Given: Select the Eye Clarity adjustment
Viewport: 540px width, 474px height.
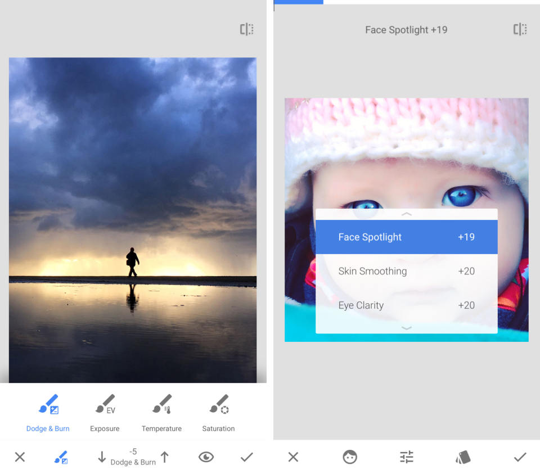Looking at the screenshot, I should point(407,305).
